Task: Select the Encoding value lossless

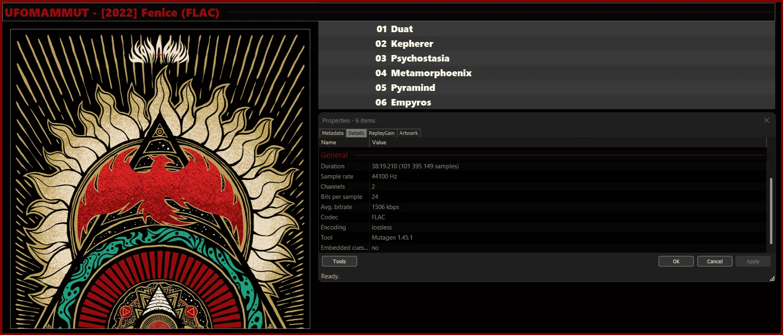Action: point(382,227)
